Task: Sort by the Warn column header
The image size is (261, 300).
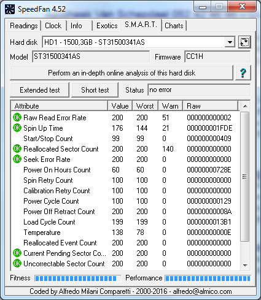Action: click(x=170, y=106)
